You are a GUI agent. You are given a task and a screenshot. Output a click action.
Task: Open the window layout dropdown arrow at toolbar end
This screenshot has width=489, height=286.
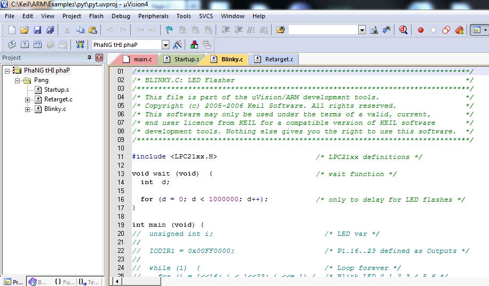click(485, 30)
